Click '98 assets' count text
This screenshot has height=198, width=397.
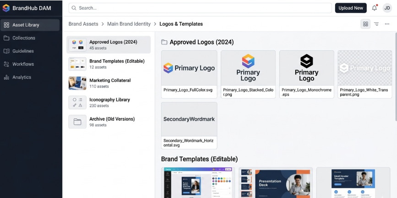coord(98,125)
